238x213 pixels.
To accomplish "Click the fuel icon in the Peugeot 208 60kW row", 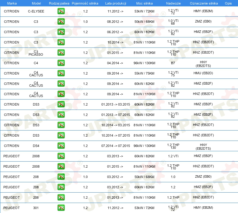I will coord(61,187).
